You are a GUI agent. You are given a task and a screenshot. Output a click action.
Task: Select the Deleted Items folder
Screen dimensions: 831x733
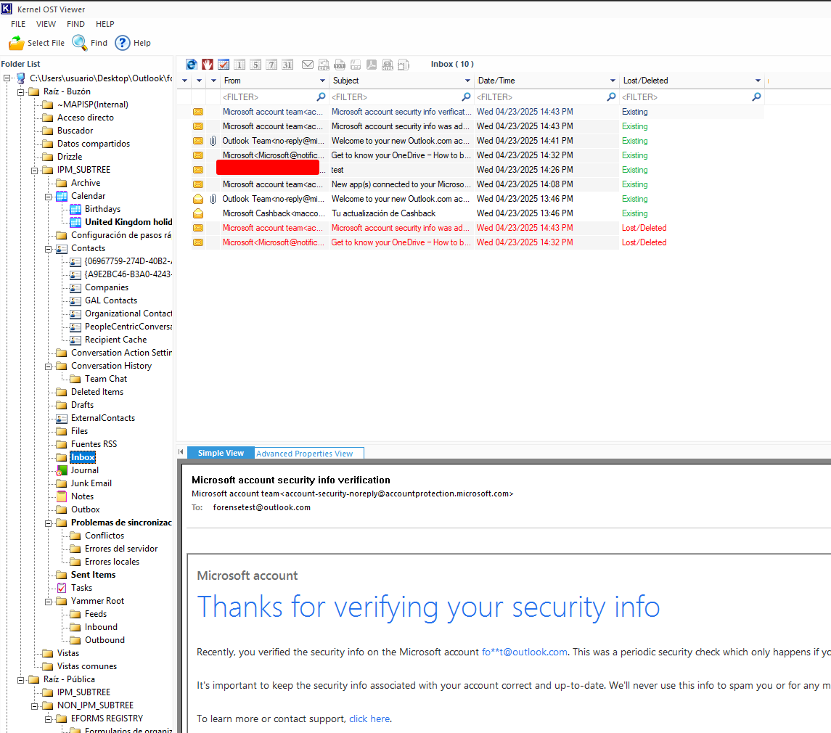coord(97,392)
